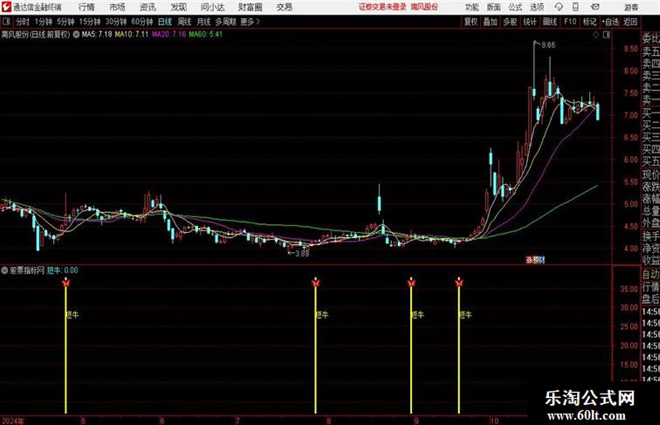Click the red 南风股份 name in title bar

[425, 7]
